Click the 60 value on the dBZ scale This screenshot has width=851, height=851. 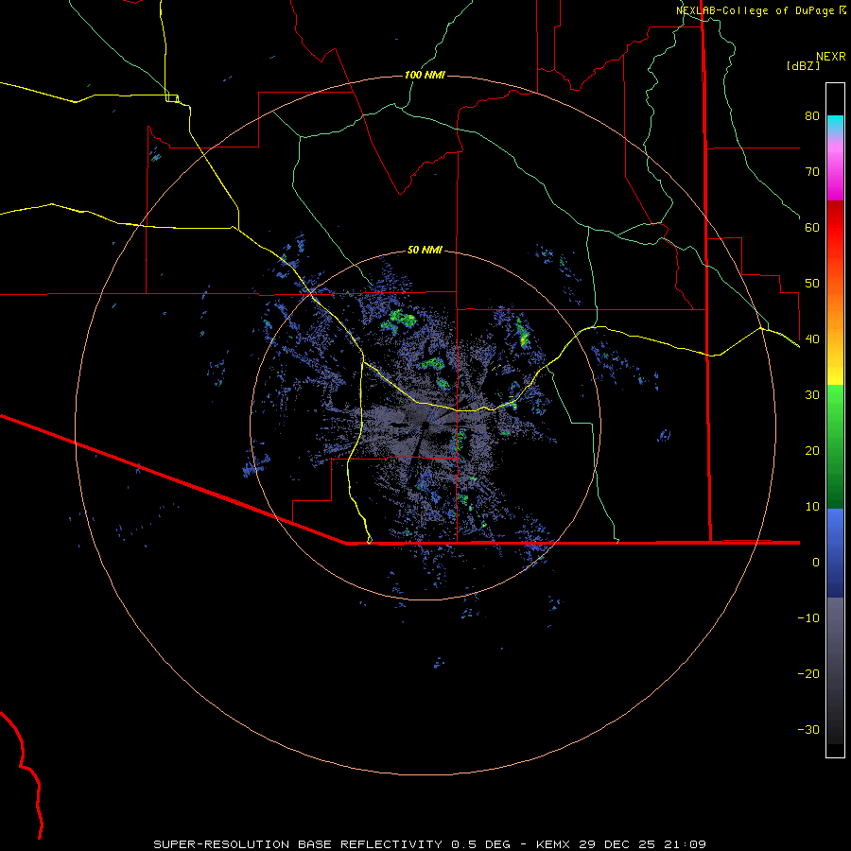812,227
